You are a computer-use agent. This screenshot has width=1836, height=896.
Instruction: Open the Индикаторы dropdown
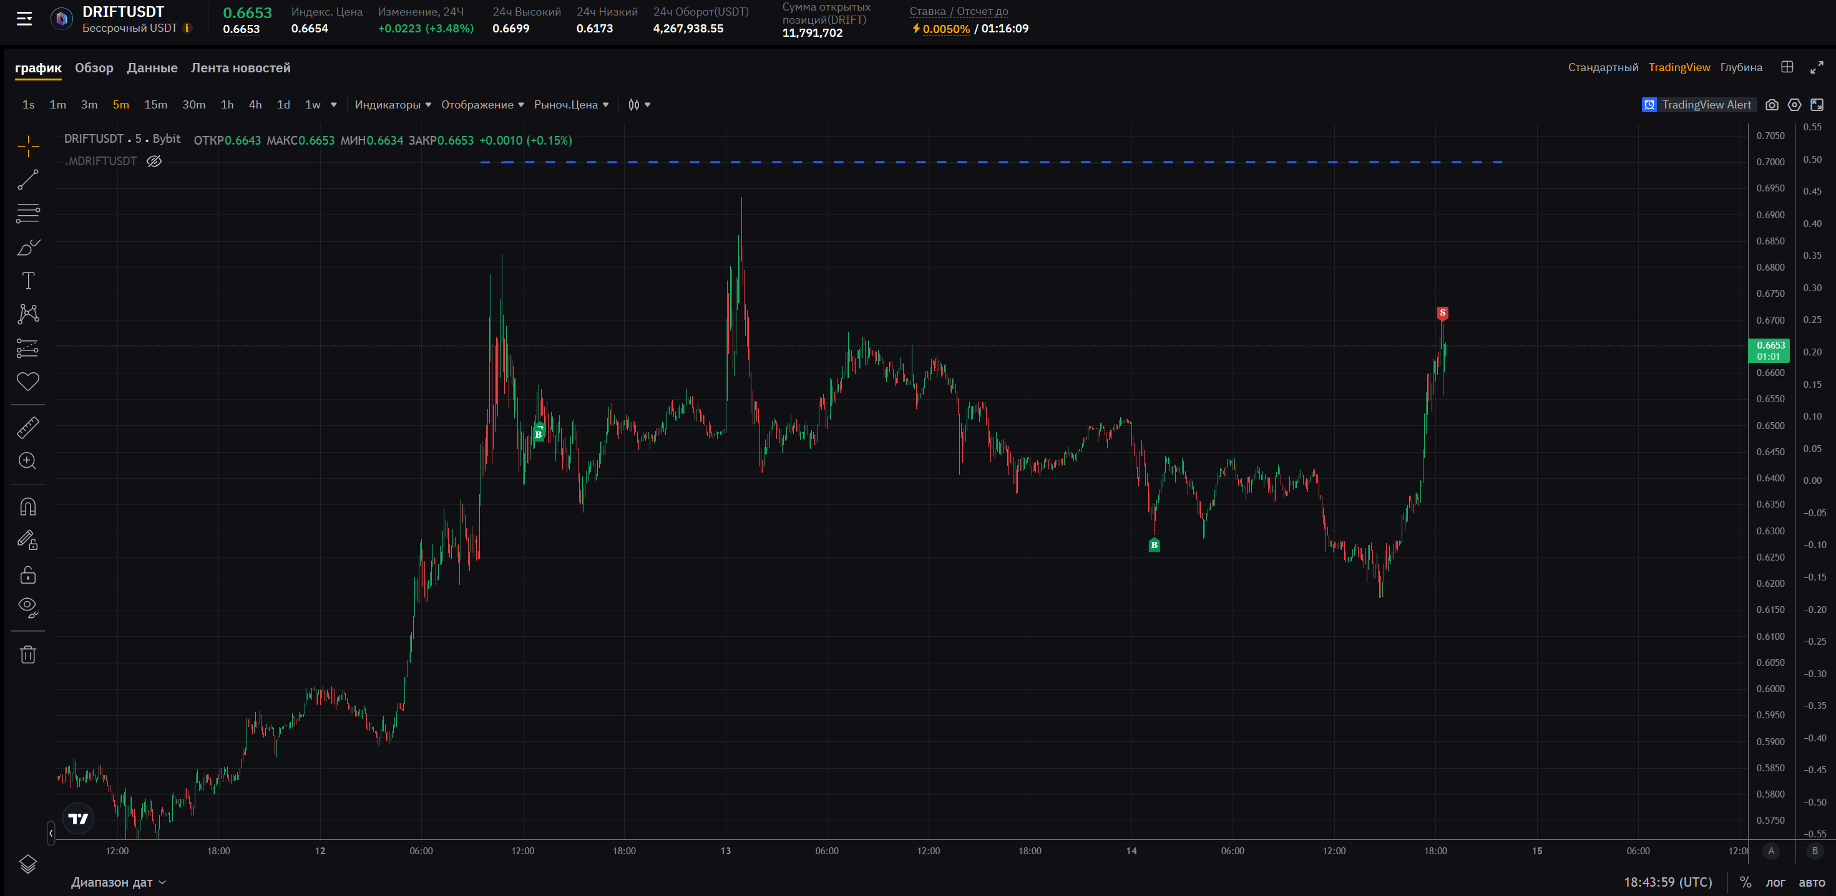pyautogui.click(x=393, y=105)
